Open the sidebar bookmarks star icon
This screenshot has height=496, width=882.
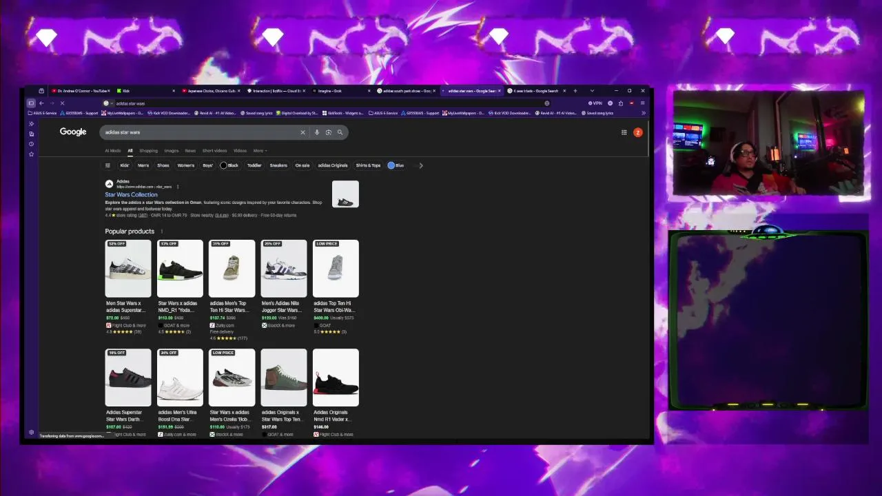coord(31,154)
